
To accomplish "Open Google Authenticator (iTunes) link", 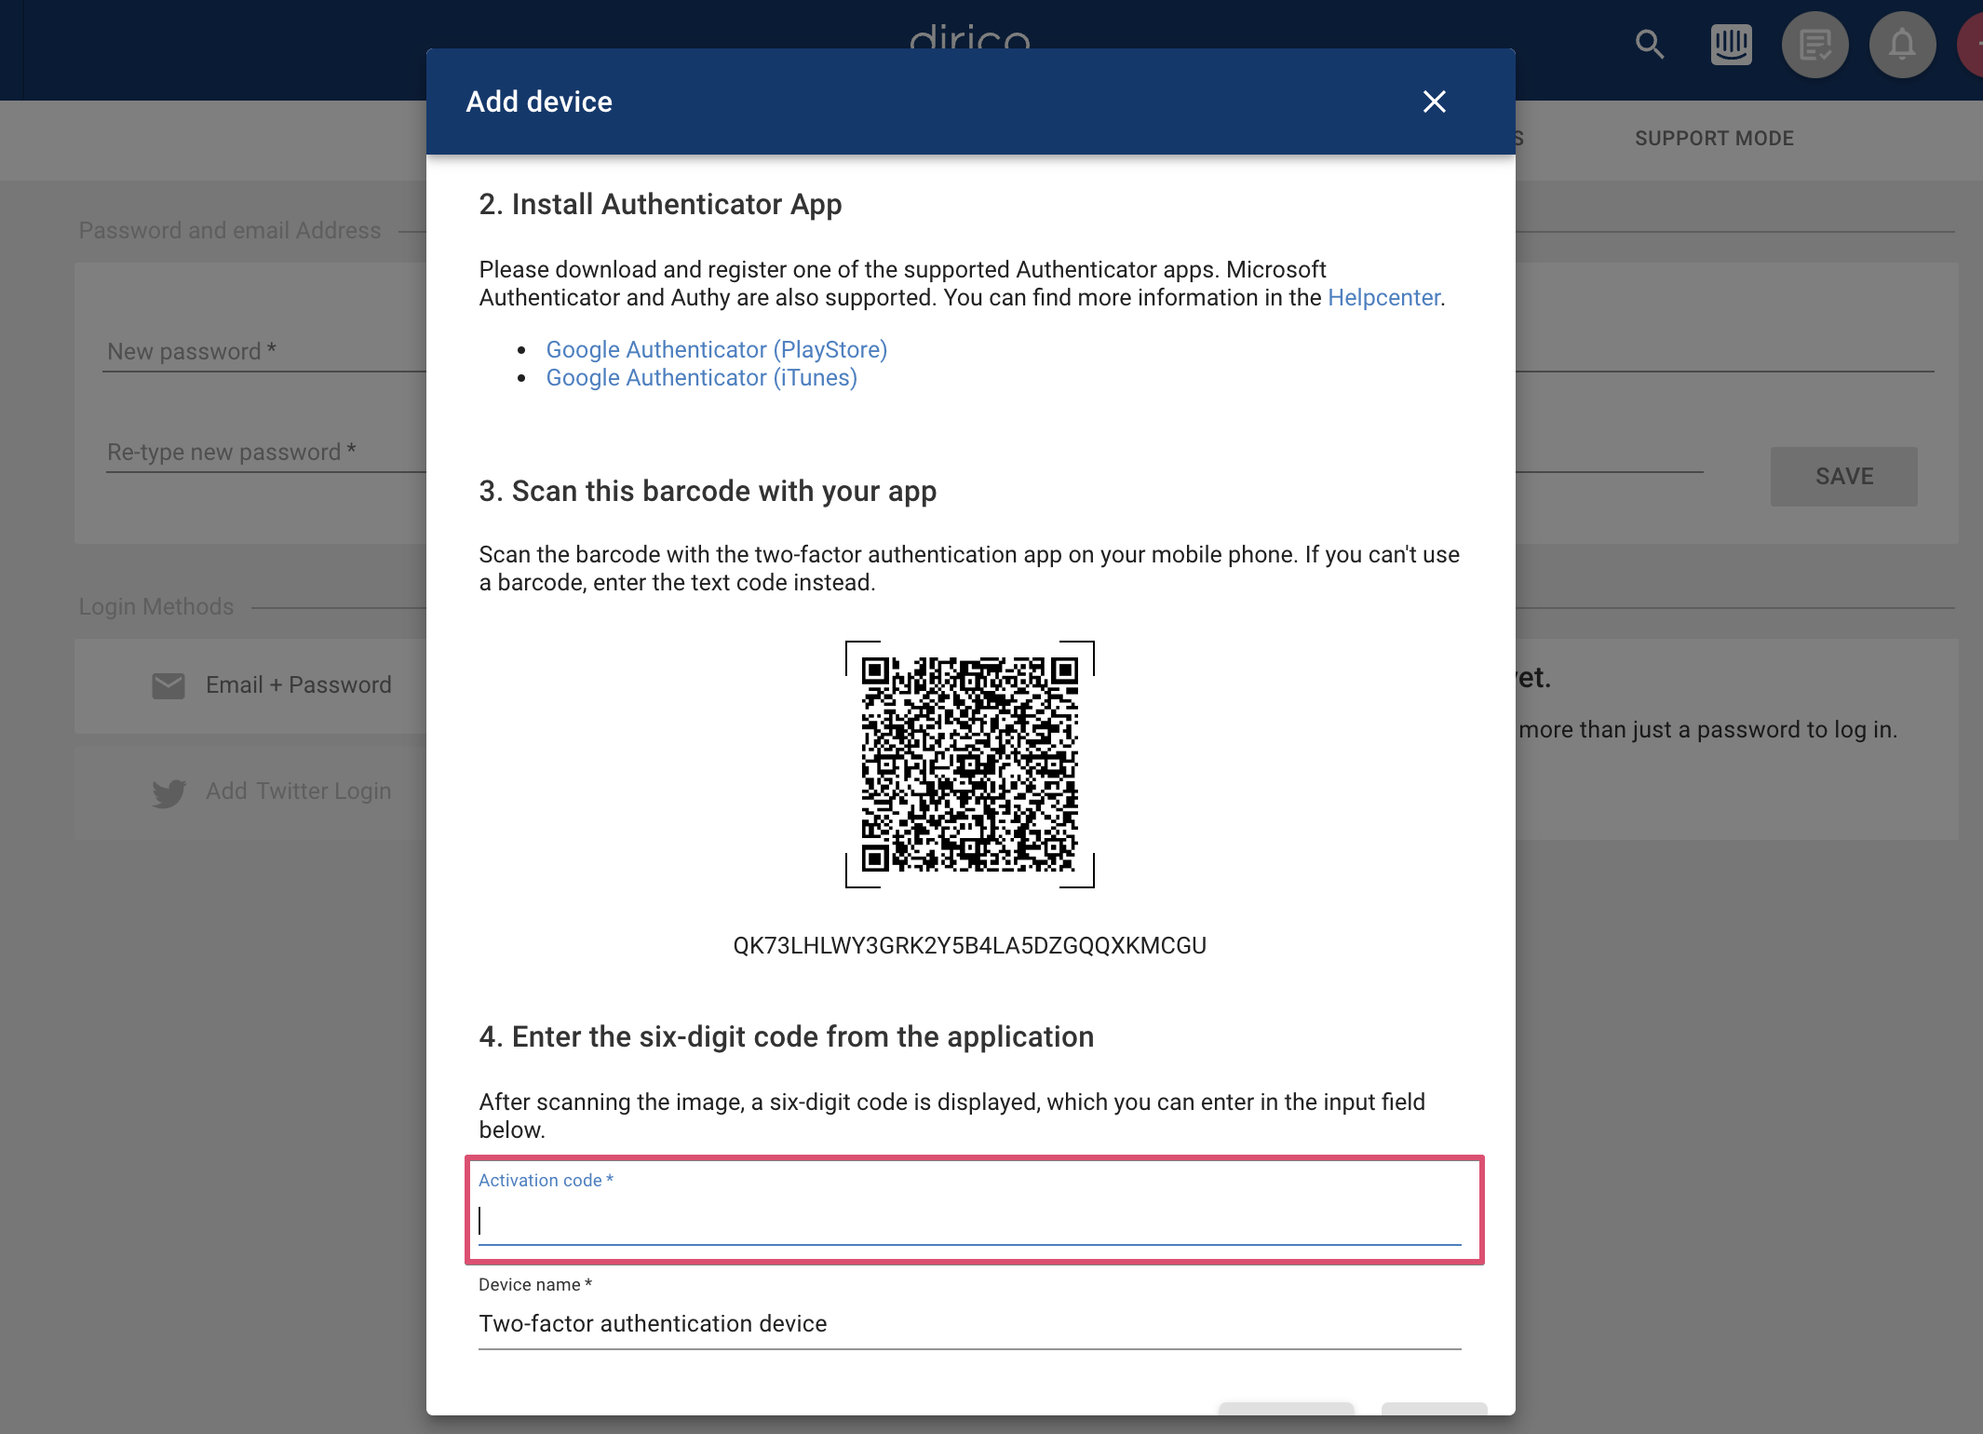I will 701,377.
